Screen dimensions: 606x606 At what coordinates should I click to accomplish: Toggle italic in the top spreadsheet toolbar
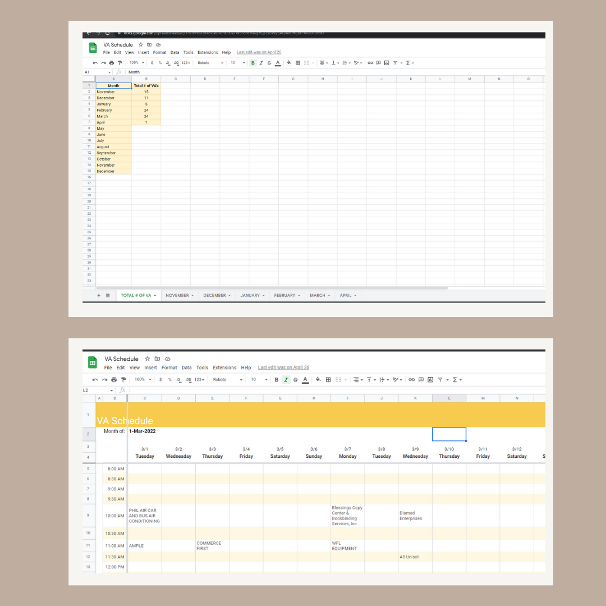[261, 63]
